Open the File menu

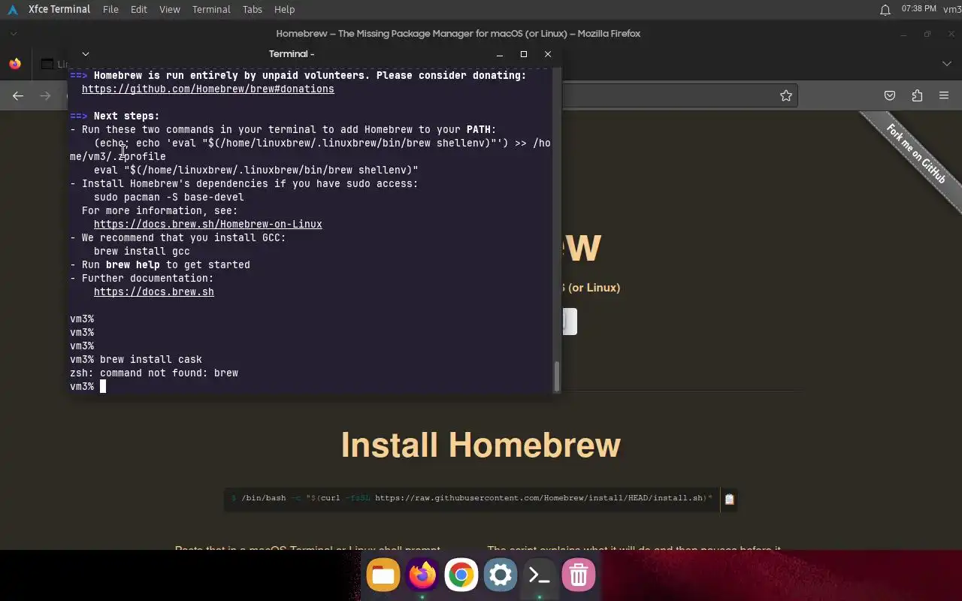coord(110,10)
